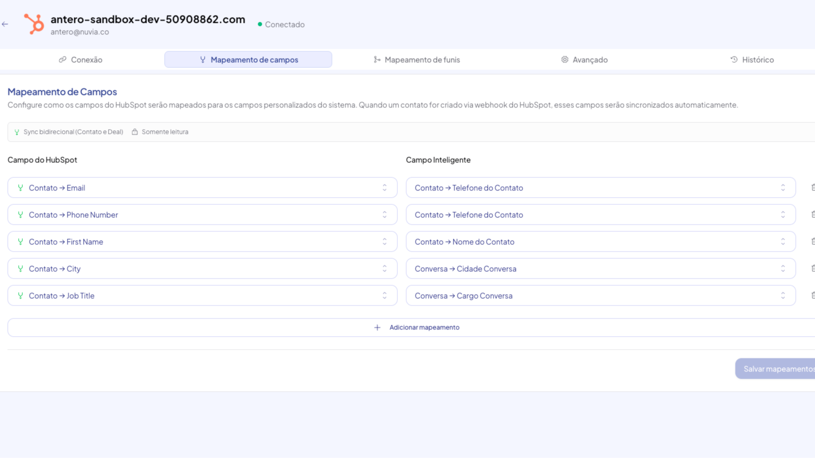The height and width of the screenshot is (458, 815).
Task: Open the Contato → First Name dropdown
Action: 203,242
